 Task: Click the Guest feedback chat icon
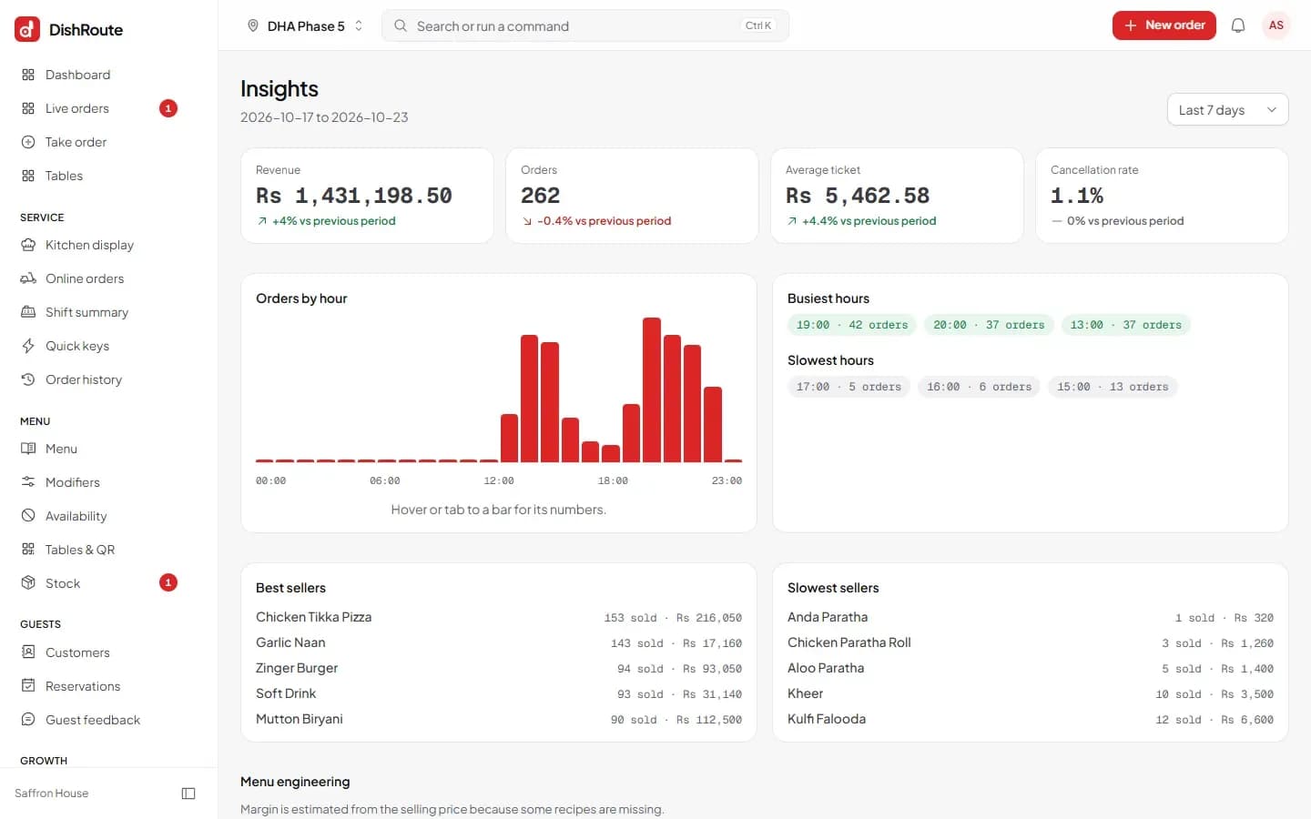(28, 720)
